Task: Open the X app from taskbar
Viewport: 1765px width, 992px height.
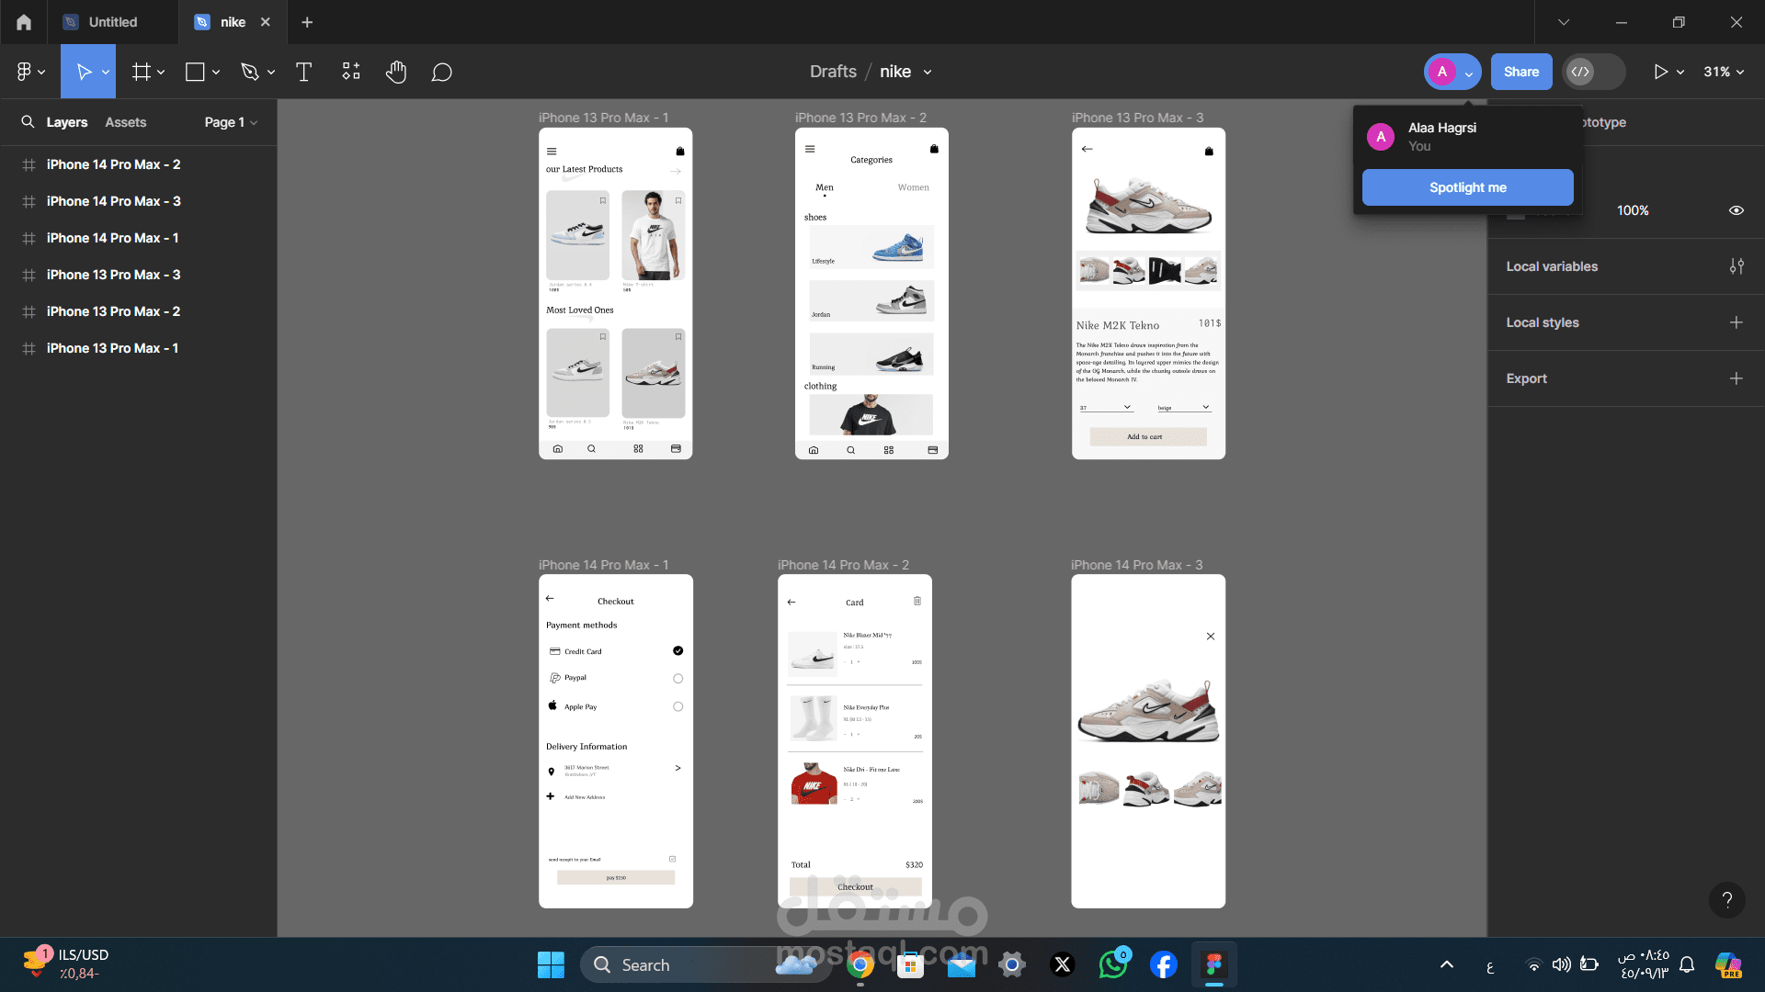Action: (x=1063, y=964)
